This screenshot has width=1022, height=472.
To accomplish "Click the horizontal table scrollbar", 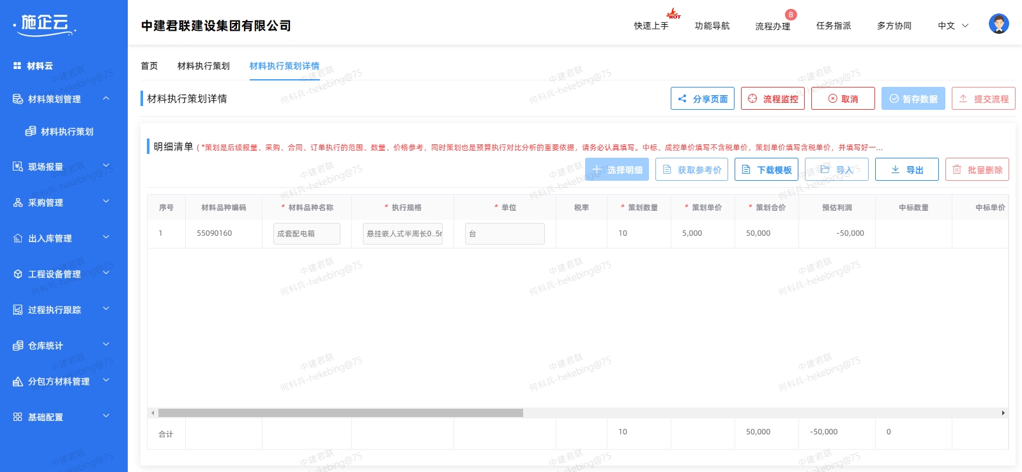I will (x=340, y=413).
